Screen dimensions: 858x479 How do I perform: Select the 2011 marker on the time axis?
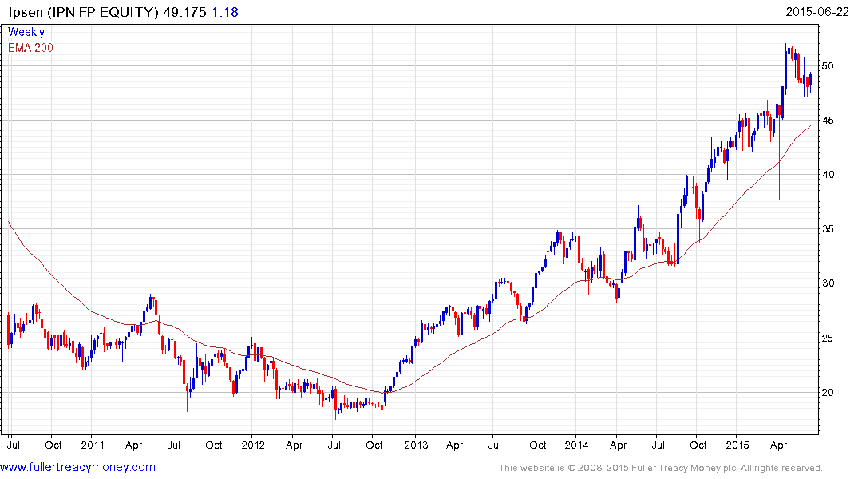click(x=92, y=444)
